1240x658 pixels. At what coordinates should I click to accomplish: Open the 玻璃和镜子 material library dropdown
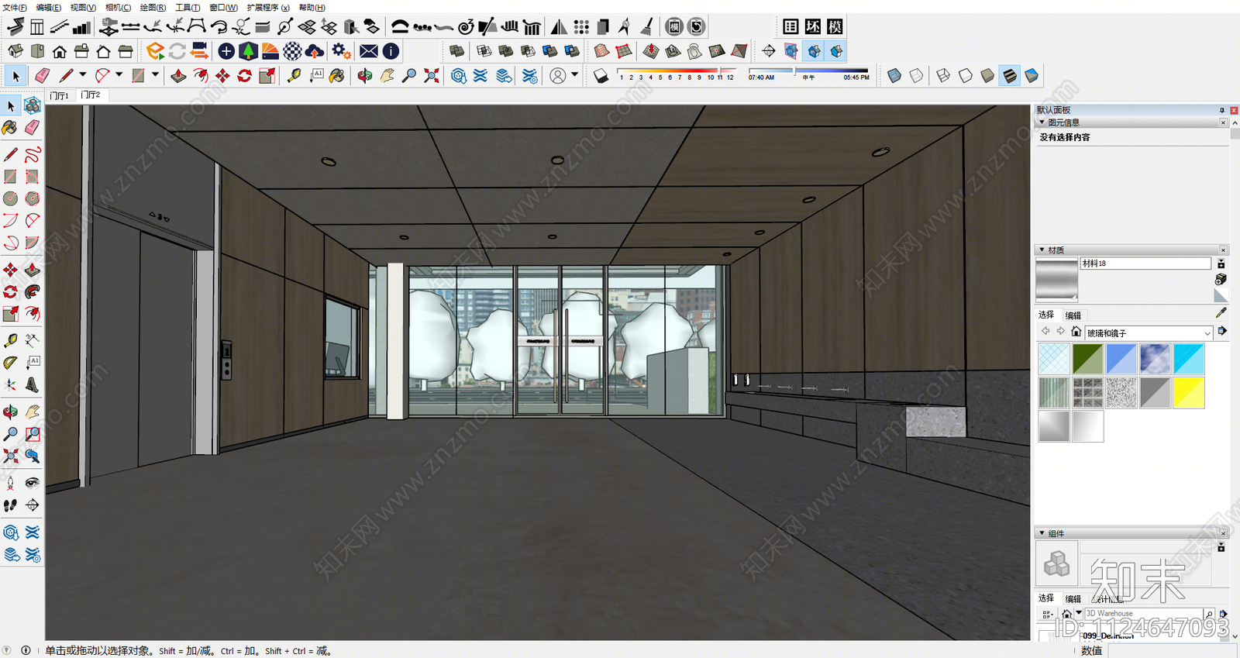click(1207, 333)
